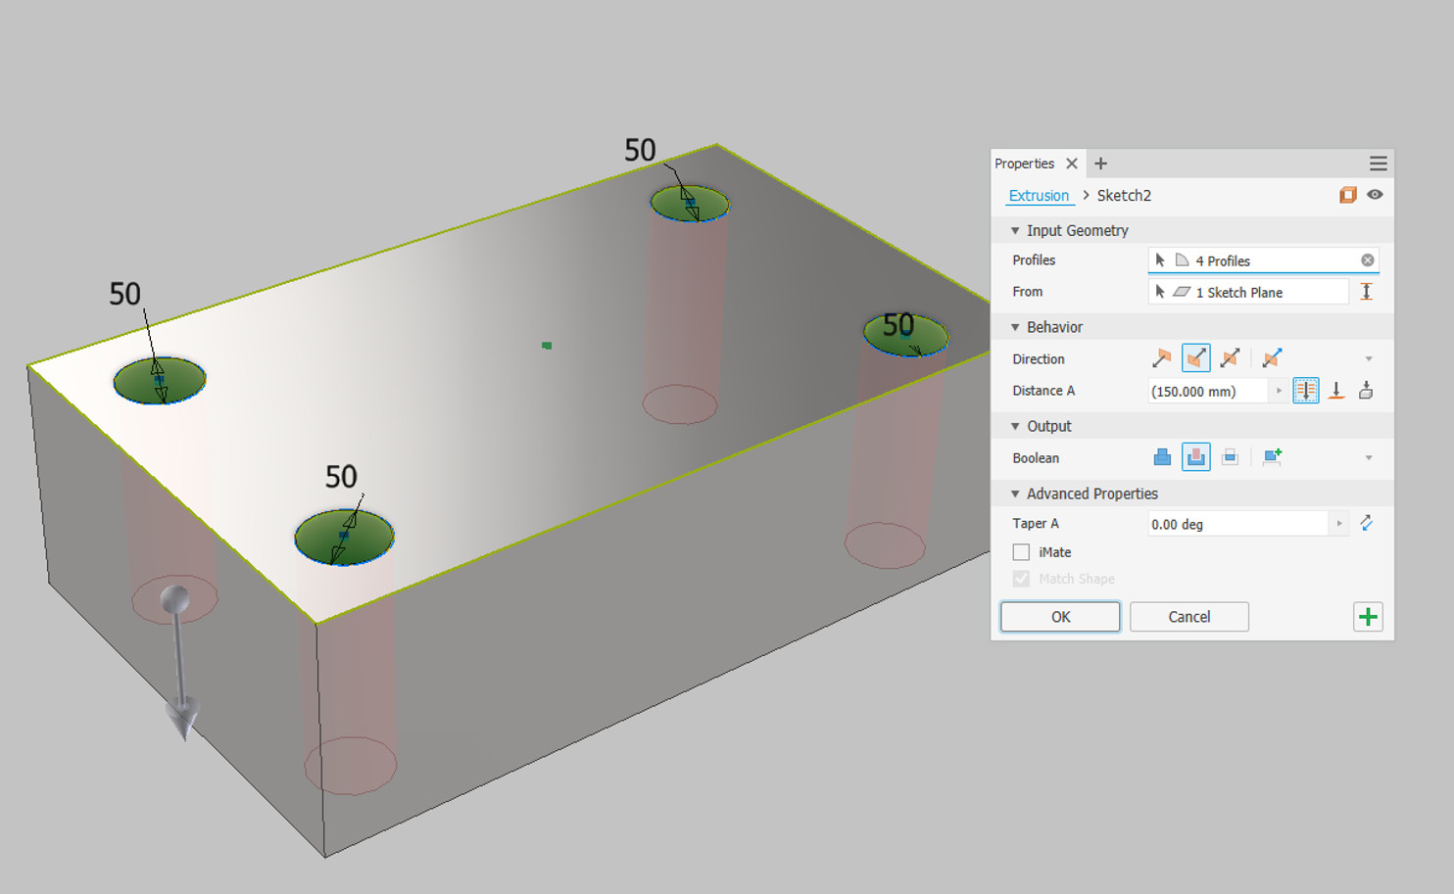This screenshot has height=894, width=1454.
Task: Choose the Through All extent icon
Action: click(x=1306, y=391)
